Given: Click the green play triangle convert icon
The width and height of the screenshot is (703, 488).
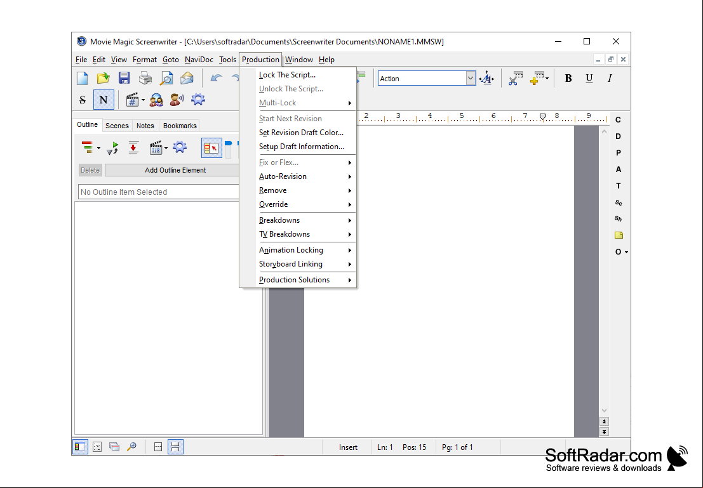Looking at the screenshot, I should click(112, 148).
